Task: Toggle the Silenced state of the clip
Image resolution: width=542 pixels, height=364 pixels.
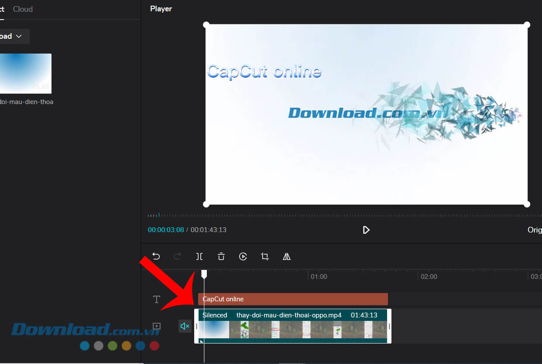Action: (215, 315)
